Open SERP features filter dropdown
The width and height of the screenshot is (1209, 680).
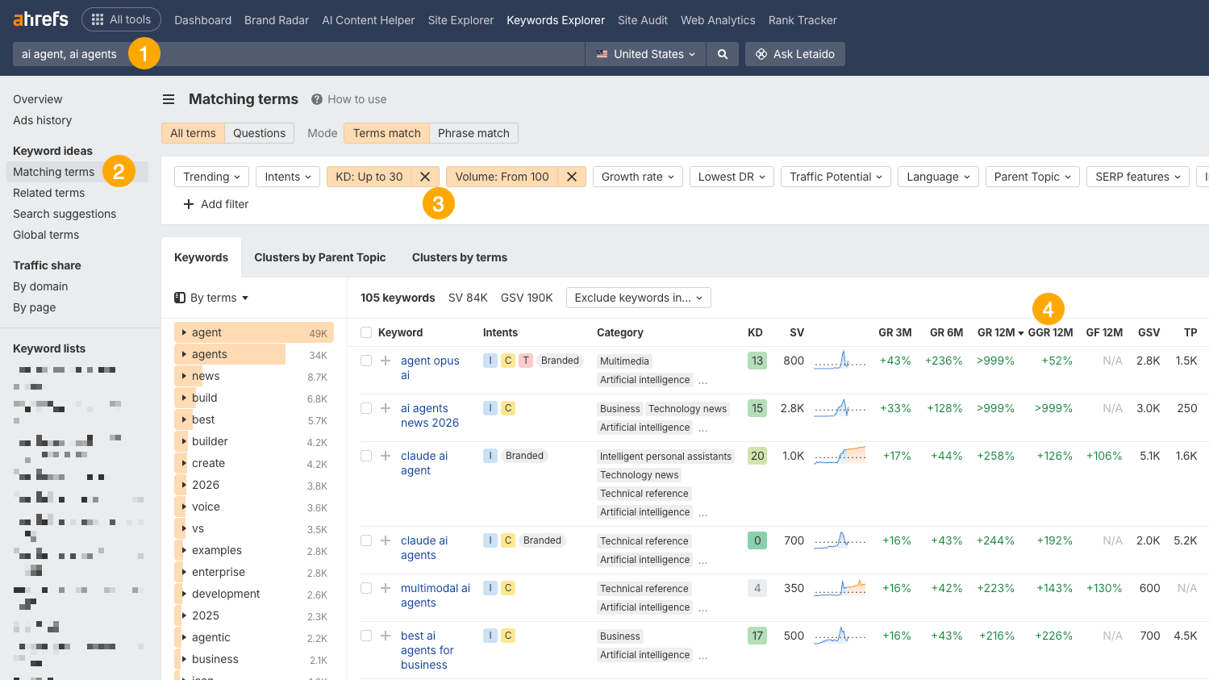pos(1138,177)
